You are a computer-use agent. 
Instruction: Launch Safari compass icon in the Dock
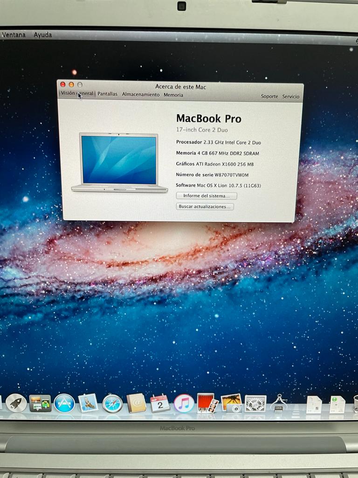coord(112,403)
